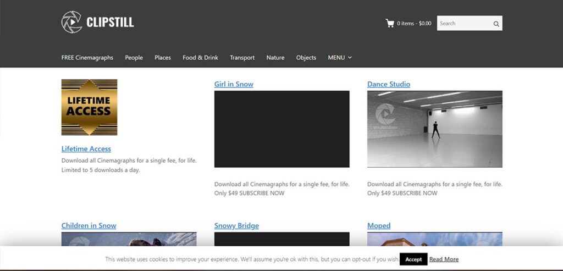Browse the Nature category
Viewport: 563px width, 271px height.
point(275,57)
